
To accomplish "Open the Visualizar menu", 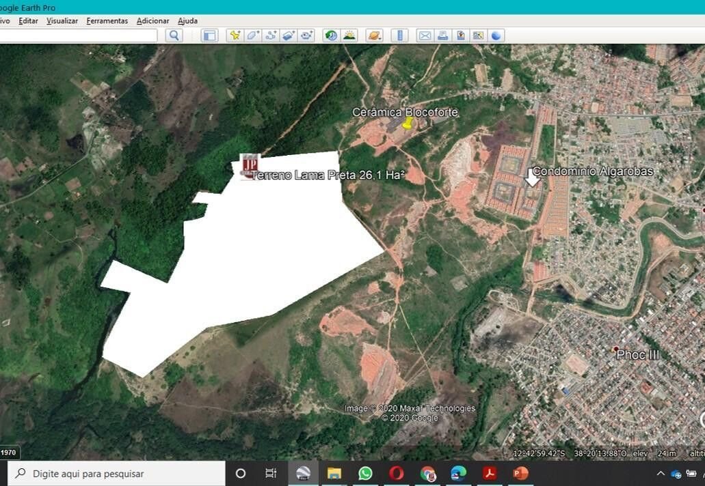I will click(x=62, y=20).
